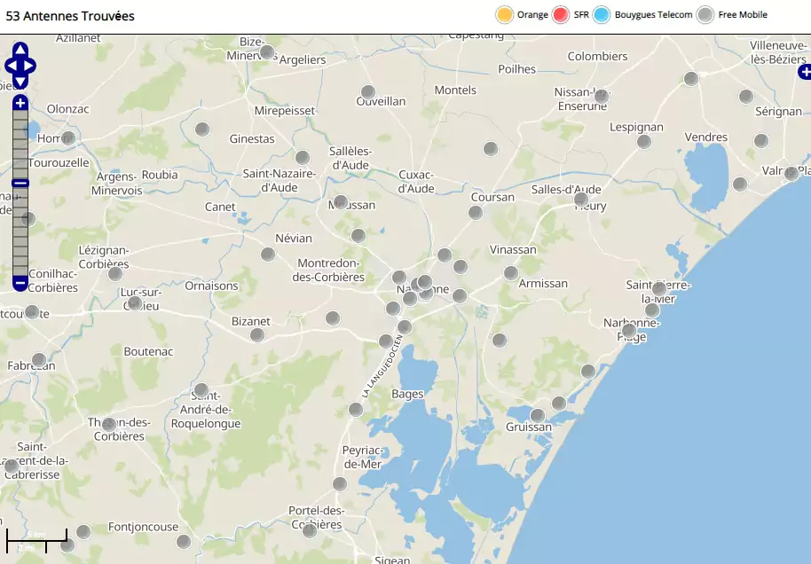The image size is (811, 564).
Task: Click the antenna marker near Bizanet
Action: 257,334
